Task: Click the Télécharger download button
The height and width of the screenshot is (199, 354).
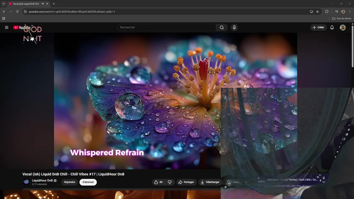Action: [x=210, y=182]
